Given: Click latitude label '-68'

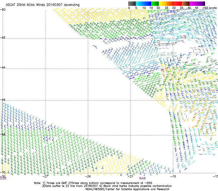Looking at the screenshot, I should 3,135.
